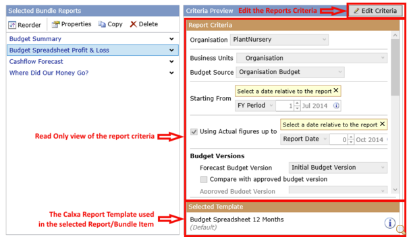
Task: Click the Report Criteria header
Action: click(293, 26)
